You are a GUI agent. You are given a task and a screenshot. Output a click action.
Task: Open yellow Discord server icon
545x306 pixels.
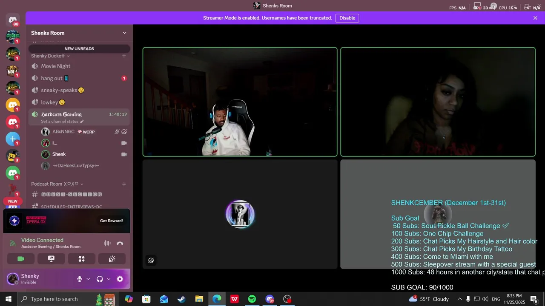[13, 105]
